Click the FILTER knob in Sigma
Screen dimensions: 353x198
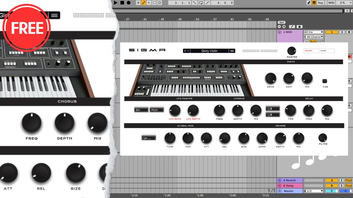[x=323, y=137]
